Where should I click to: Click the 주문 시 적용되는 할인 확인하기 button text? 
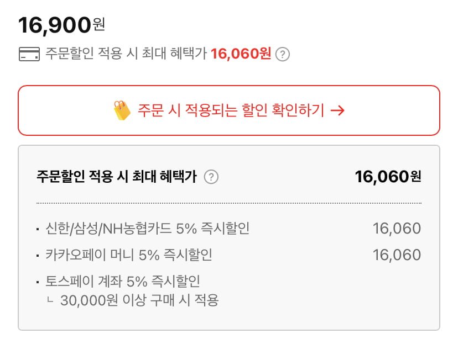(x=231, y=110)
